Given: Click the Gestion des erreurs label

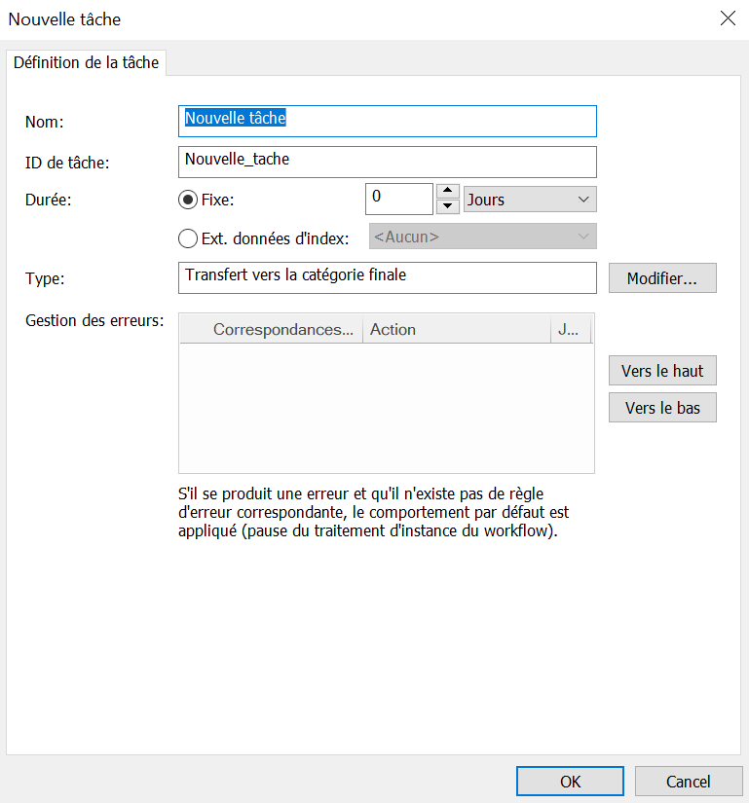Looking at the screenshot, I should [94, 320].
